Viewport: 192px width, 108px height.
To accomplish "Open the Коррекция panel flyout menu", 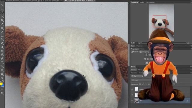I will tap(191, 49).
